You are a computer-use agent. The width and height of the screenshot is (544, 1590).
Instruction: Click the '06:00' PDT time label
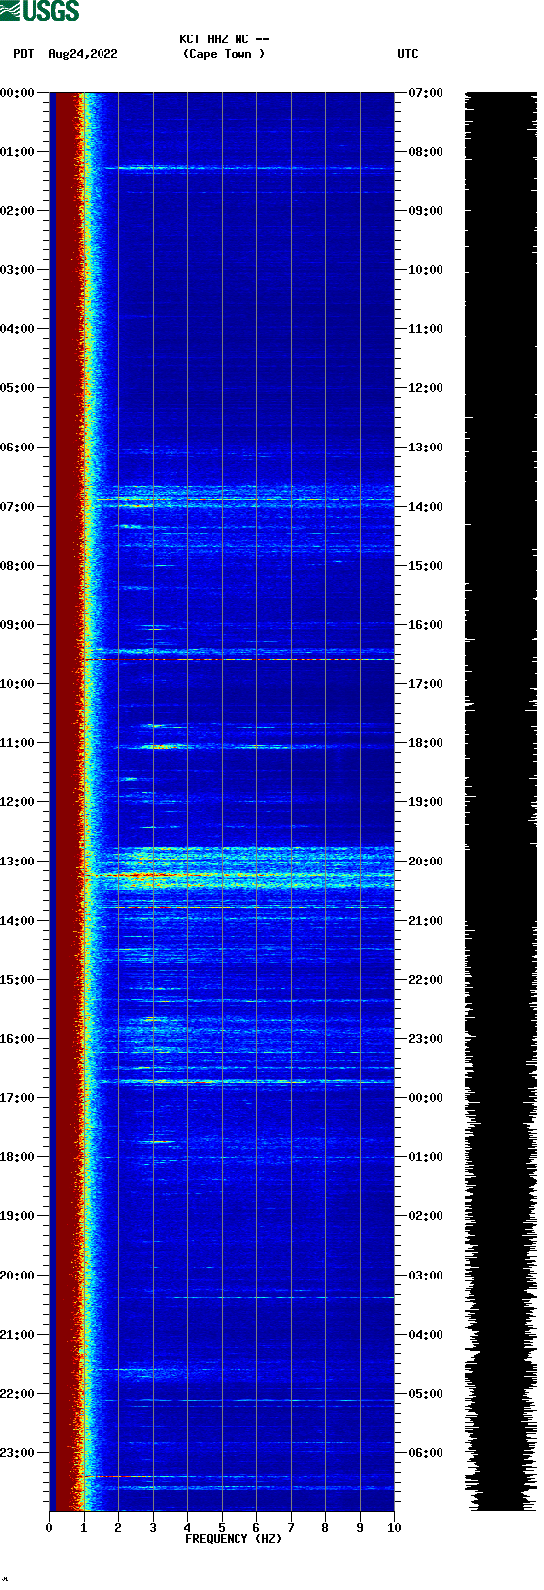tap(17, 448)
